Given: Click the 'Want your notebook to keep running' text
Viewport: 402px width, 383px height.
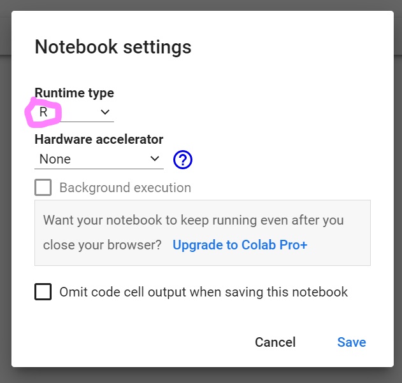Looking at the screenshot, I should coord(193,220).
